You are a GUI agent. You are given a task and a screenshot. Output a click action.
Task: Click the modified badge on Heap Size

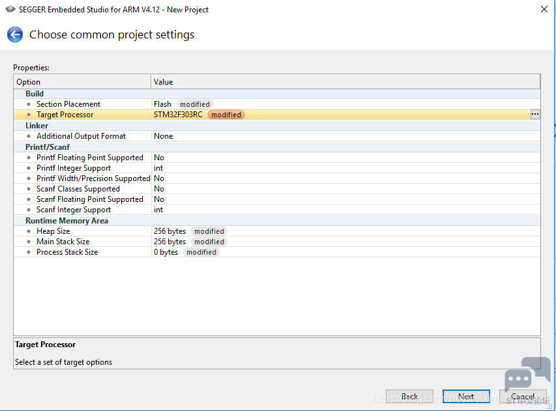(x=209, y=231)
